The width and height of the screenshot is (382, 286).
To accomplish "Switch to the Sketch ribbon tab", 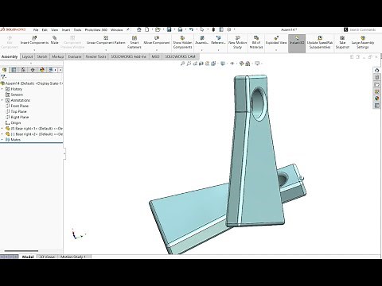I will point(42,56).
